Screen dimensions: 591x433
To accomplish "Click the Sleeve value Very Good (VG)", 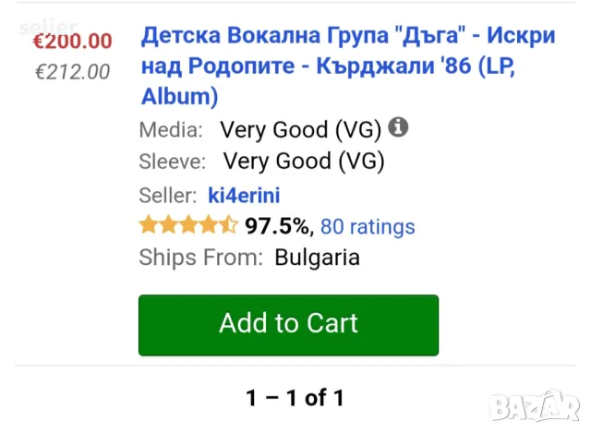I will click(x=304, y=162).
